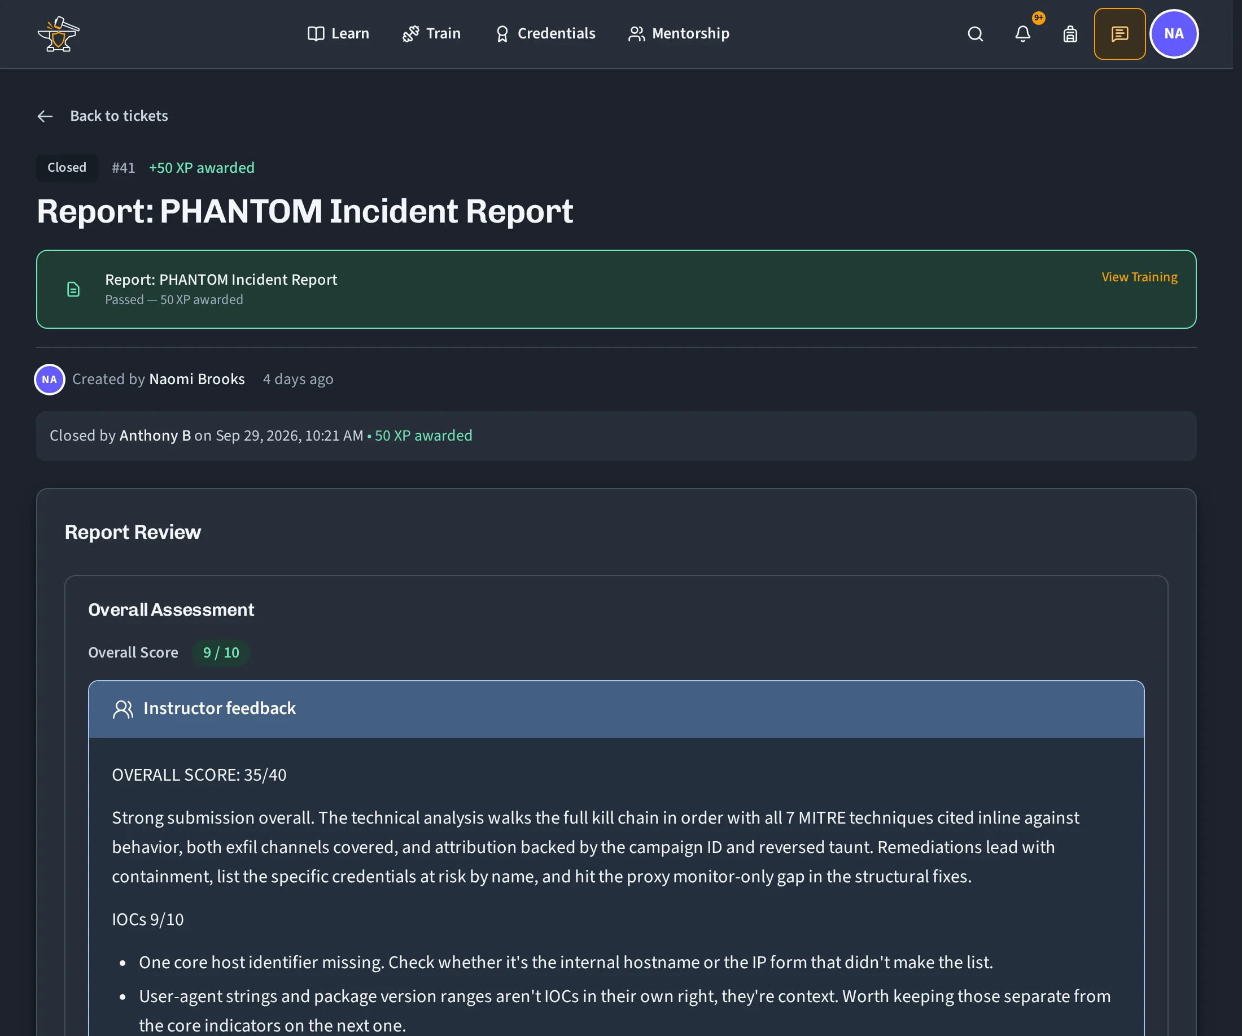The image size is (1242, 1036).
Task: Click the back arrow icon
Action: (45, 116)
